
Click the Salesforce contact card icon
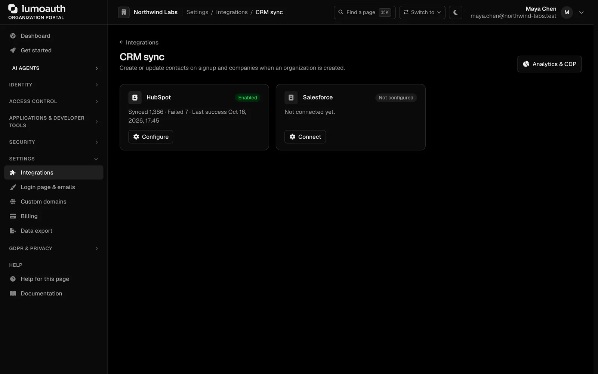(291, 98)
